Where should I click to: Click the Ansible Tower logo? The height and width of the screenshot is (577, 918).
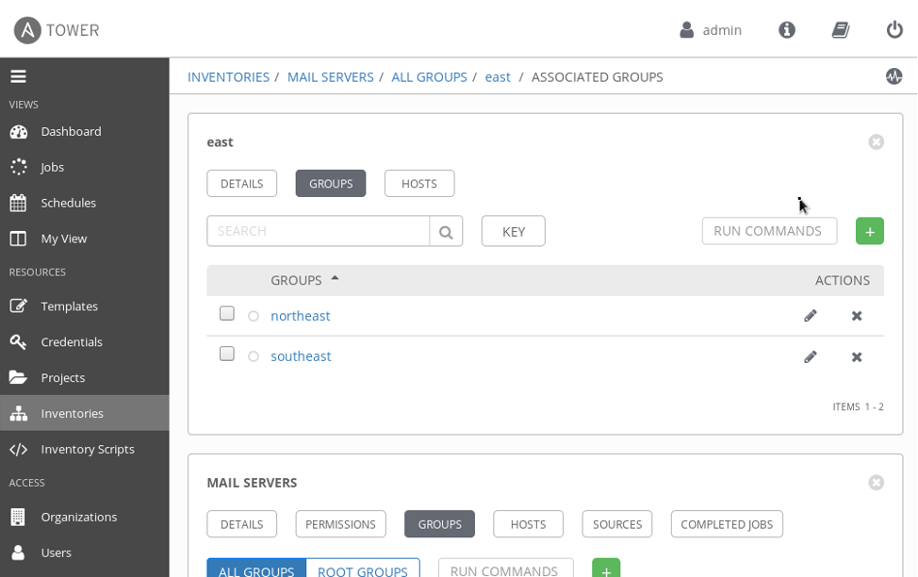pos(57,30)
